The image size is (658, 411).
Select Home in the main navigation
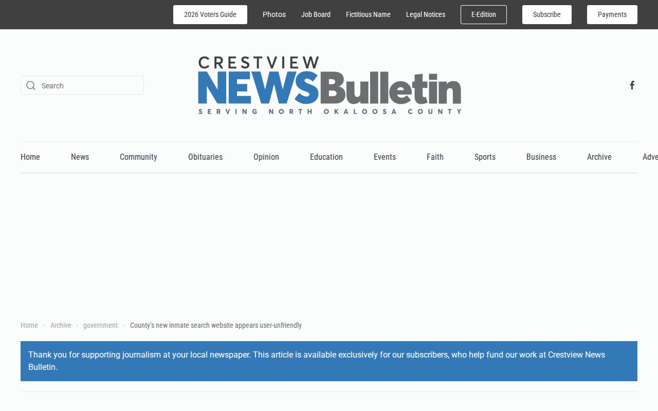[30, 157]
